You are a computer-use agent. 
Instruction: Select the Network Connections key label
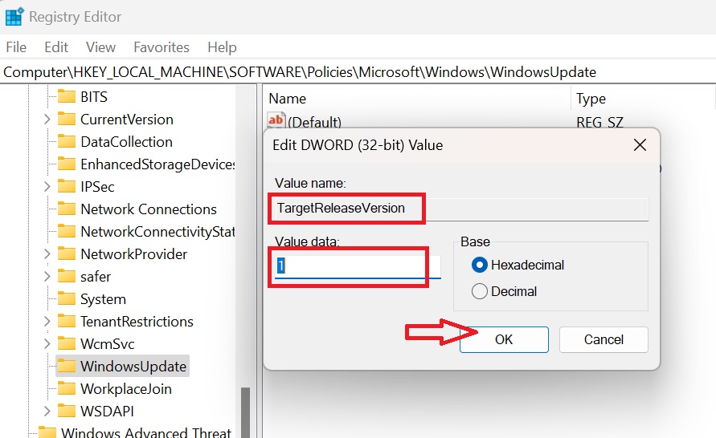pyautogui.click(x=149, y=209)
